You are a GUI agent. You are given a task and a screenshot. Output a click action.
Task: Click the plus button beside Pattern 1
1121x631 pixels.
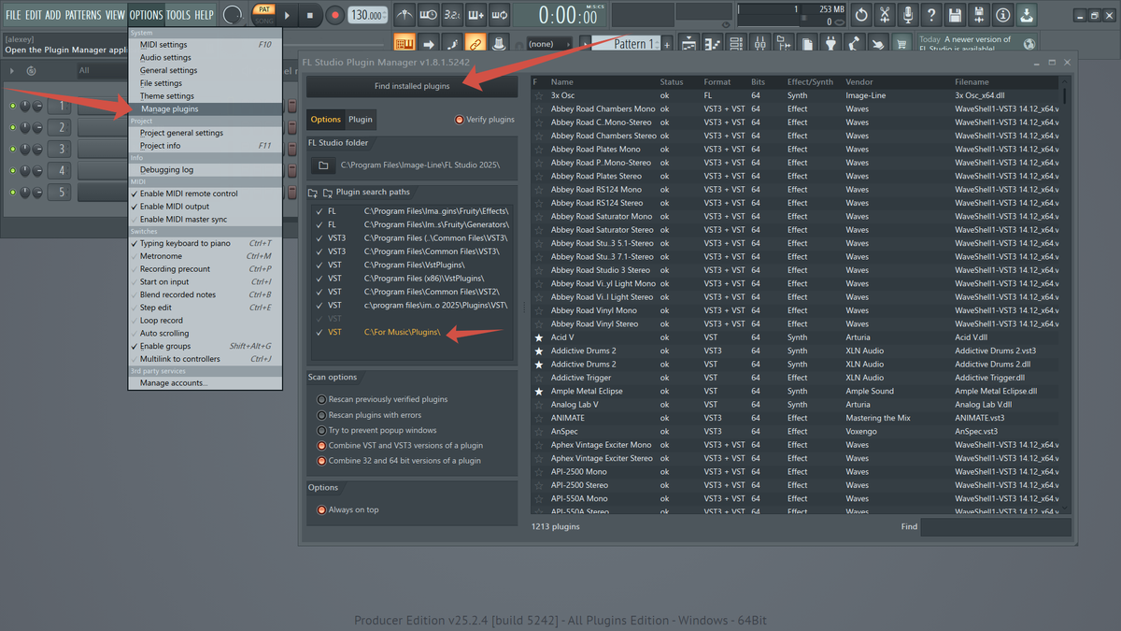[x=667, y=45]
